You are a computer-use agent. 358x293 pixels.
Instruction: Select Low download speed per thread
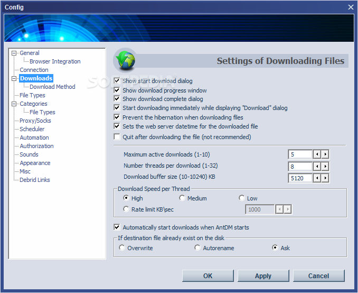pos(242,198)
